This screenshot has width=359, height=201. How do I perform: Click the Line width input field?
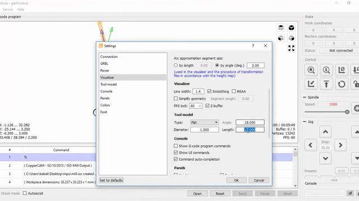pos(198,92)
